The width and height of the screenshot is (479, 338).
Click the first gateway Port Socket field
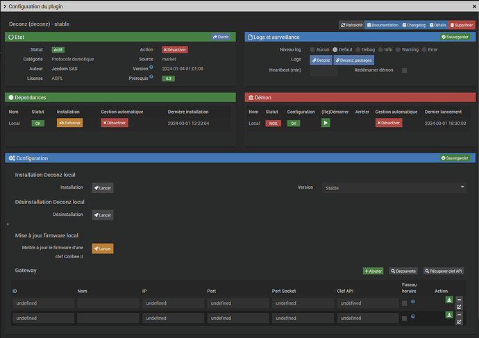pos(303,303)
